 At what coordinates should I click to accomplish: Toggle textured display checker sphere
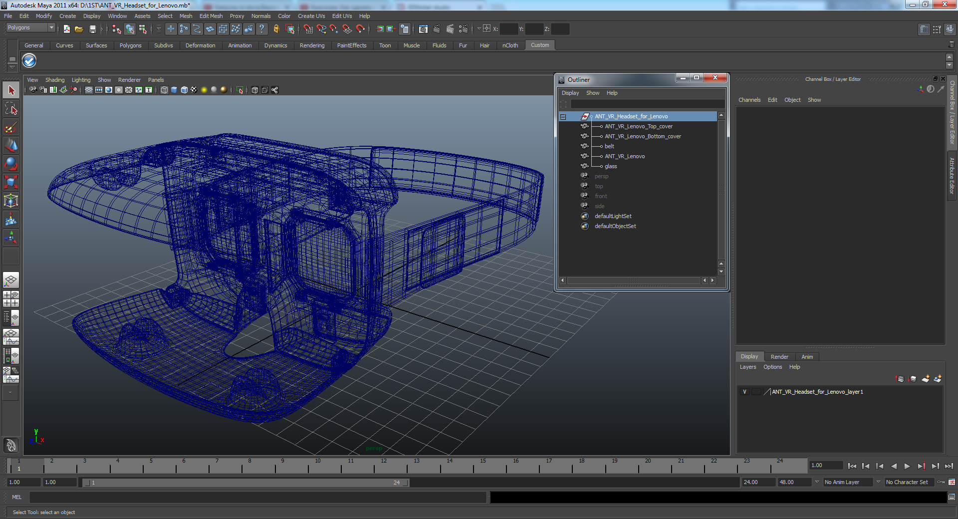click(x=194, y=90)
